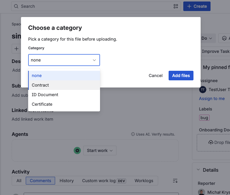Confirm with the Add files button
The height and width of the screenshot is (195, 230).
[x=181, y=76]
